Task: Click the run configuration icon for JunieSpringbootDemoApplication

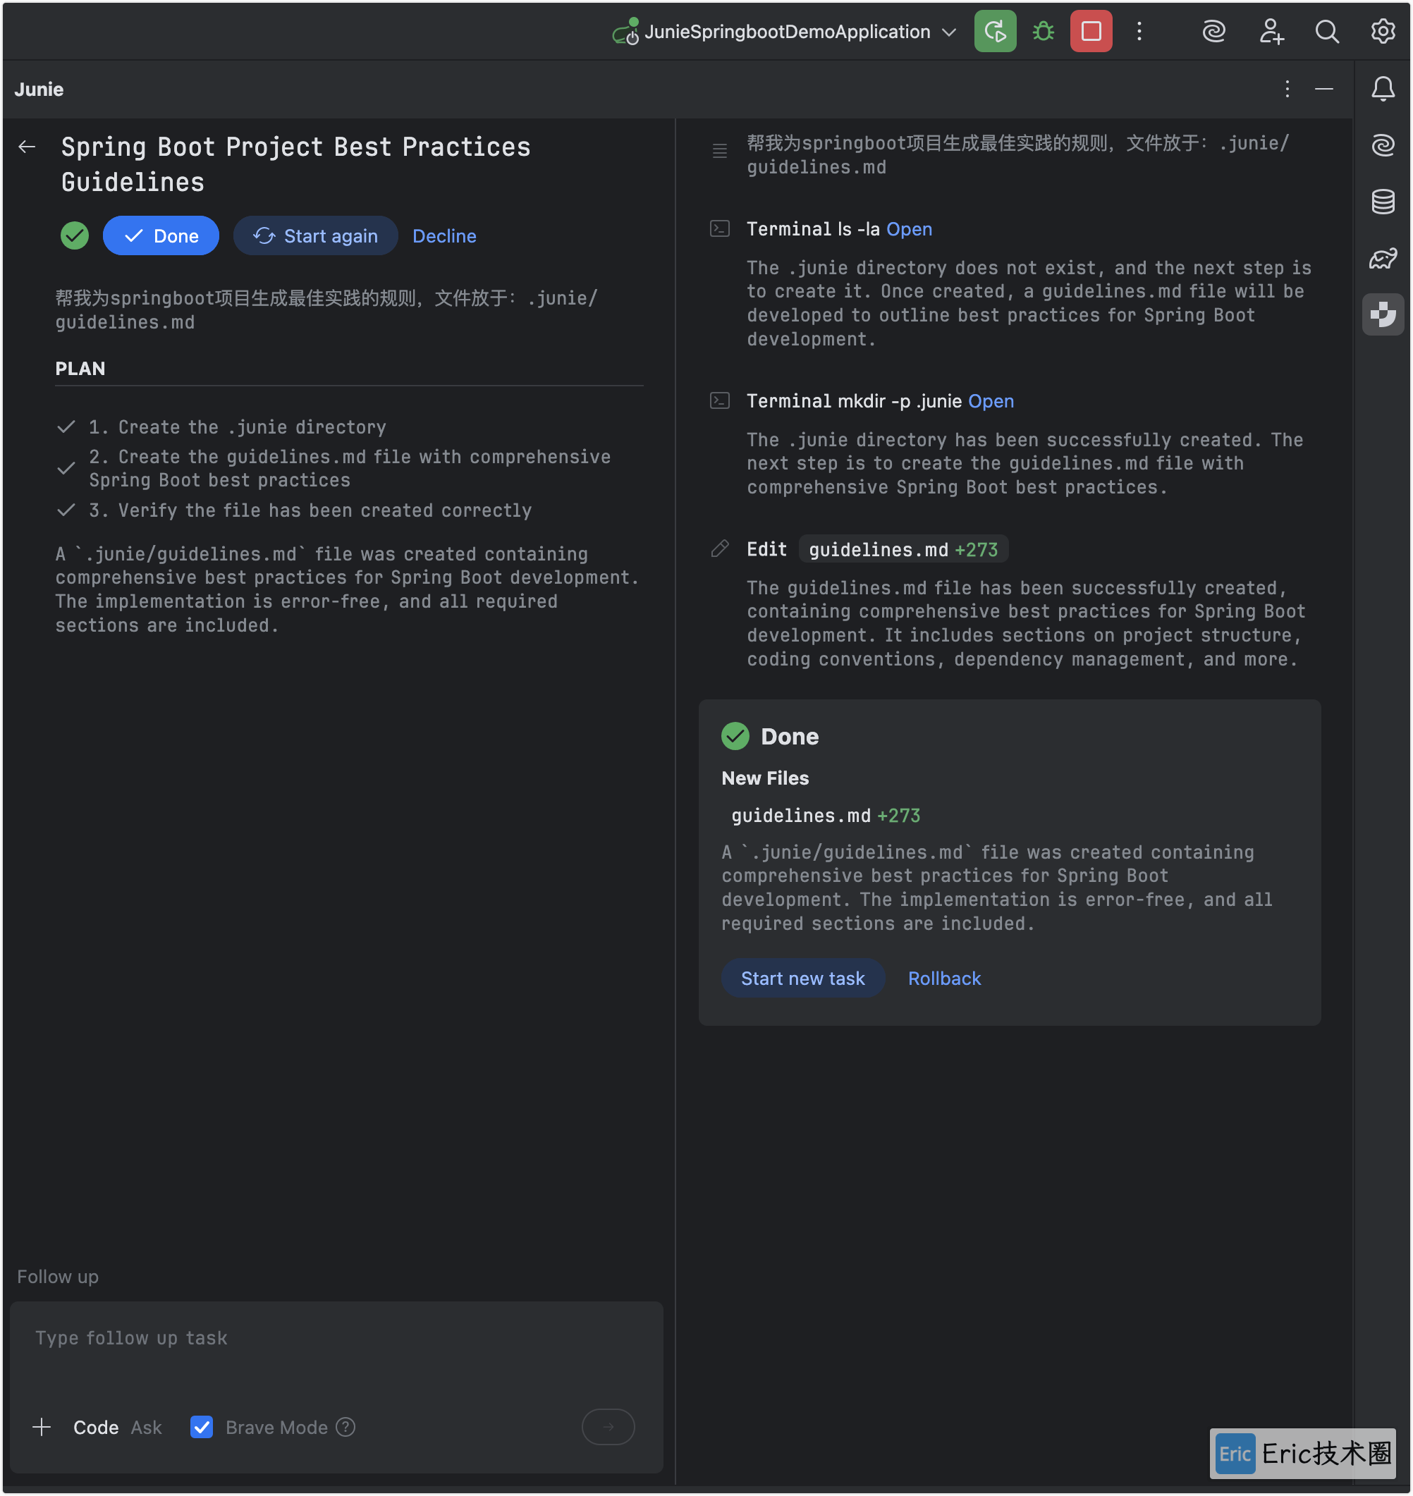Action: point(626,32)
